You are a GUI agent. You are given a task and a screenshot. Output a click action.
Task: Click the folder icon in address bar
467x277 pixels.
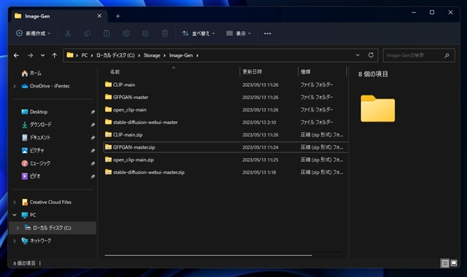[x=70, y=55]
